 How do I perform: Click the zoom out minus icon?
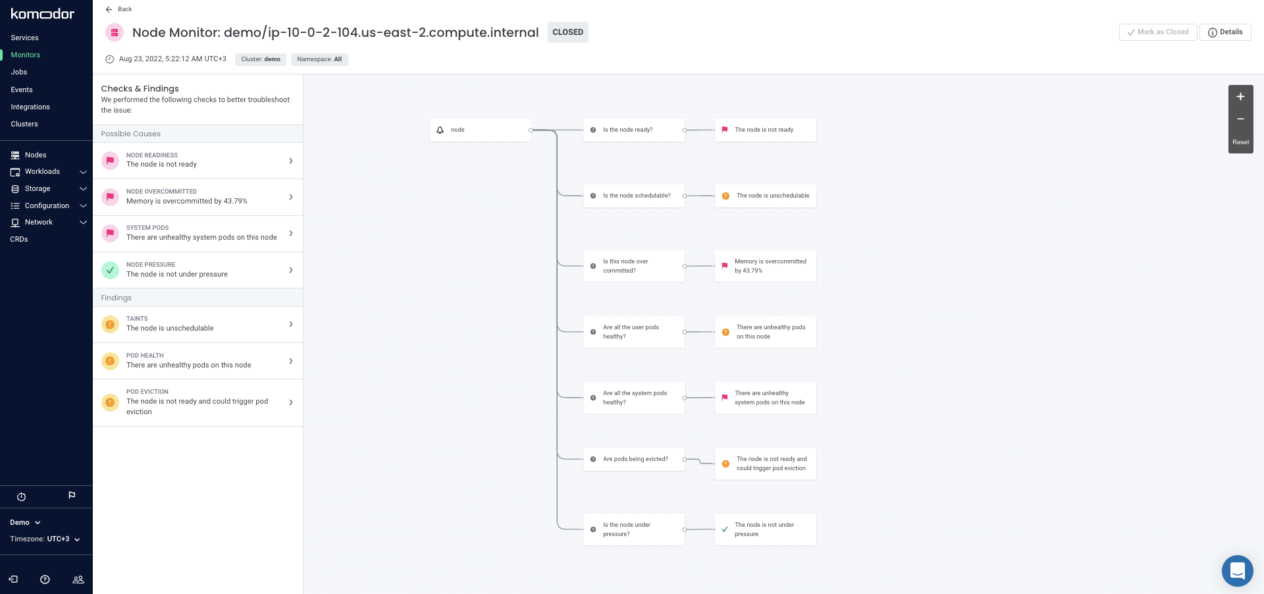(1240, 119)
